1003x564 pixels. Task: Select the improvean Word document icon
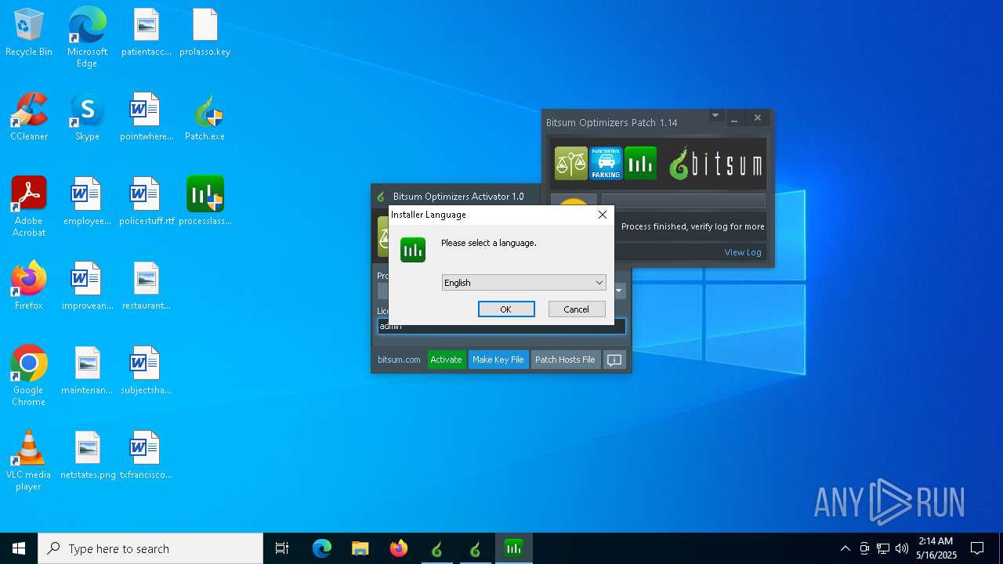coord(87,286)
